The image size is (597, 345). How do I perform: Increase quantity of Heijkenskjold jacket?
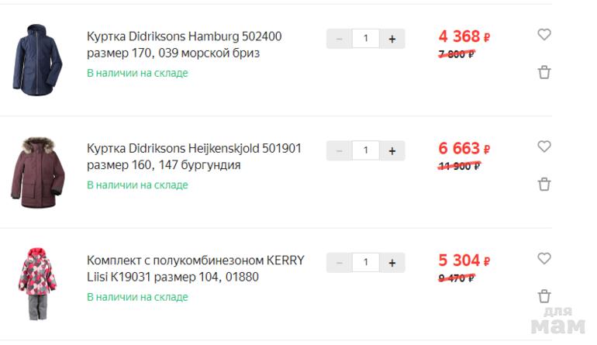(x=392, y=150)
